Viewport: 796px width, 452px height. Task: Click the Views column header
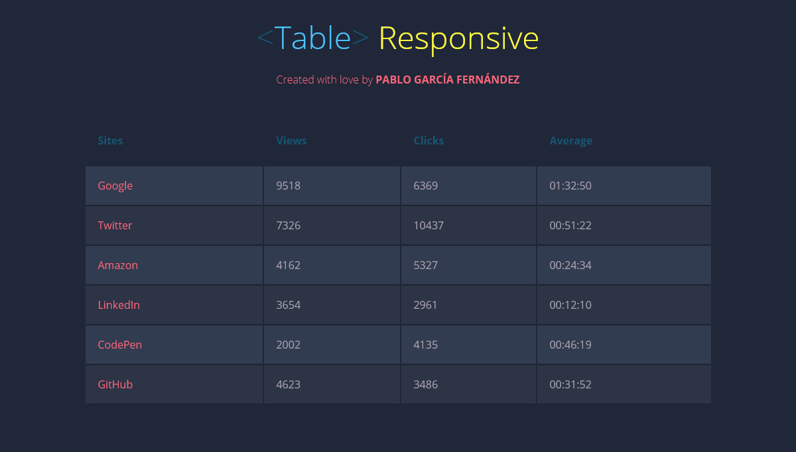[x=291, y=141]
